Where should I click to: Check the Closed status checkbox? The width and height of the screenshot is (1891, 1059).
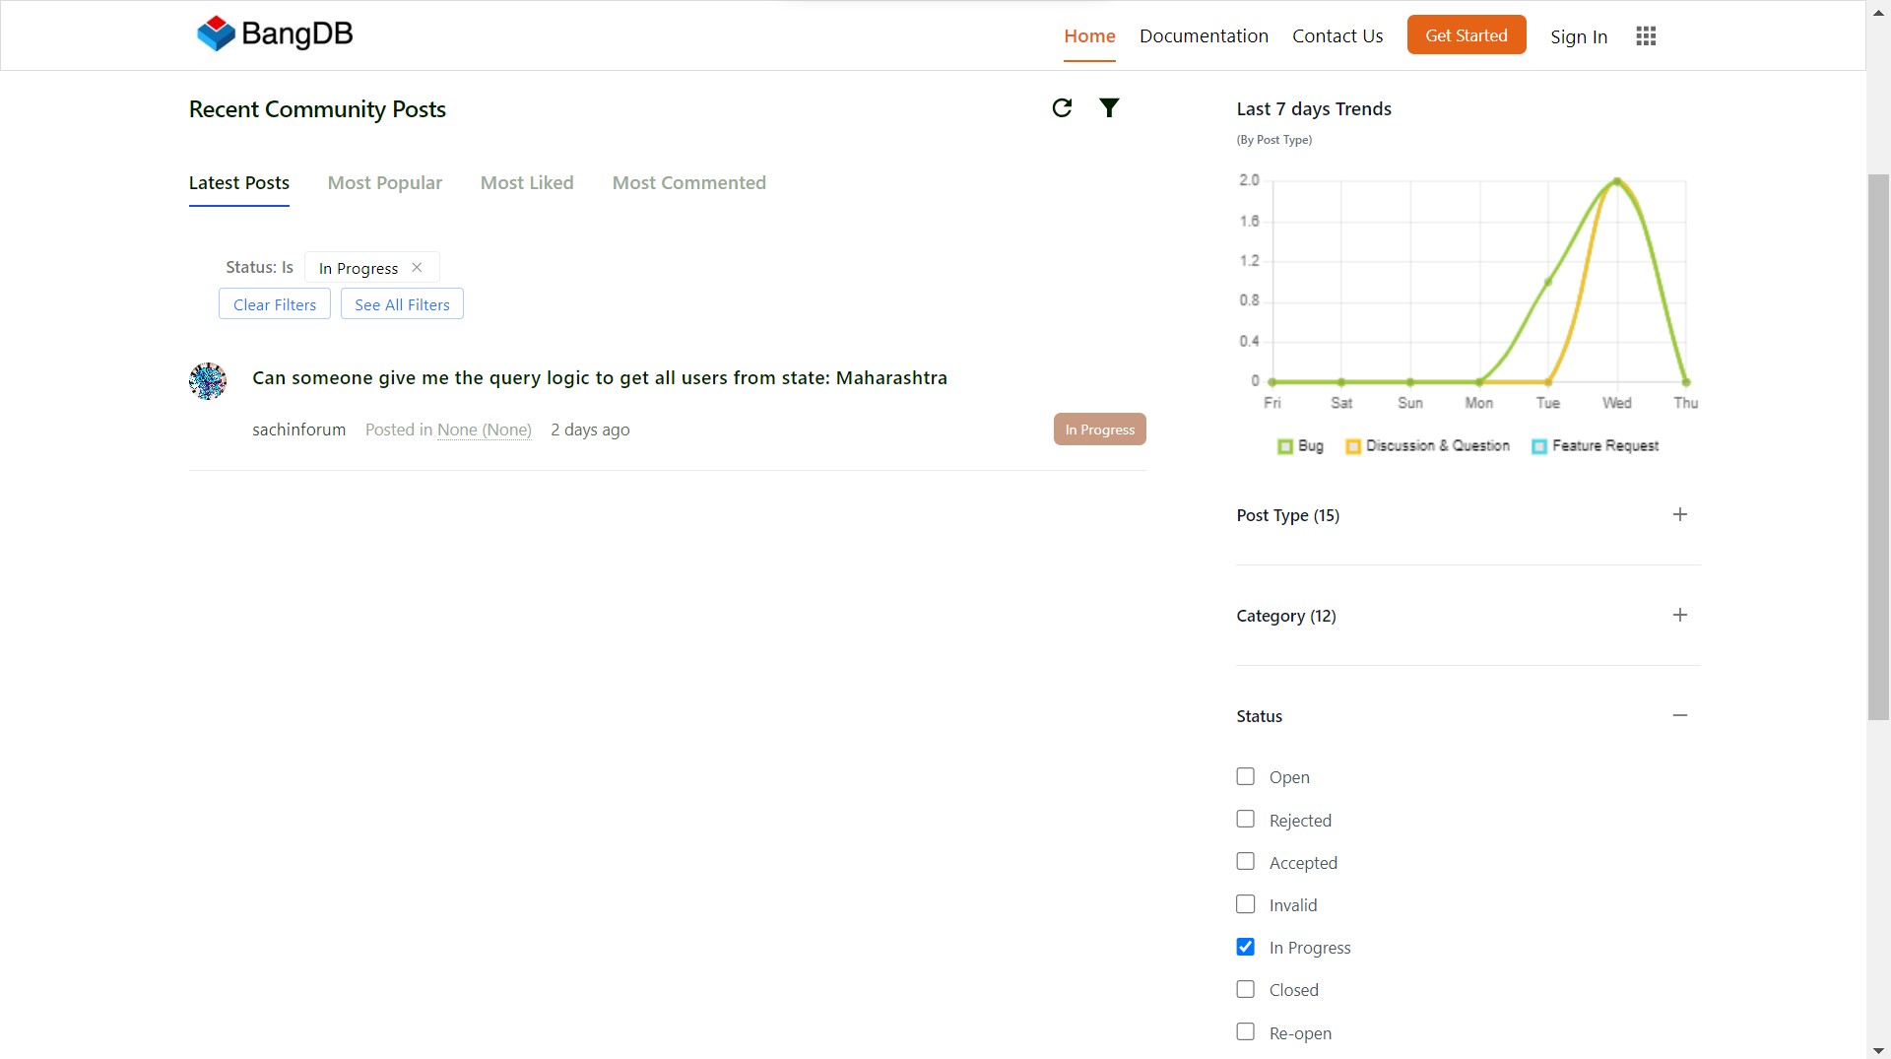(x=1246, y=988)
